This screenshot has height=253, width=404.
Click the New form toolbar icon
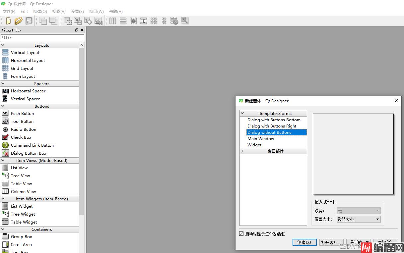[8, 21]
